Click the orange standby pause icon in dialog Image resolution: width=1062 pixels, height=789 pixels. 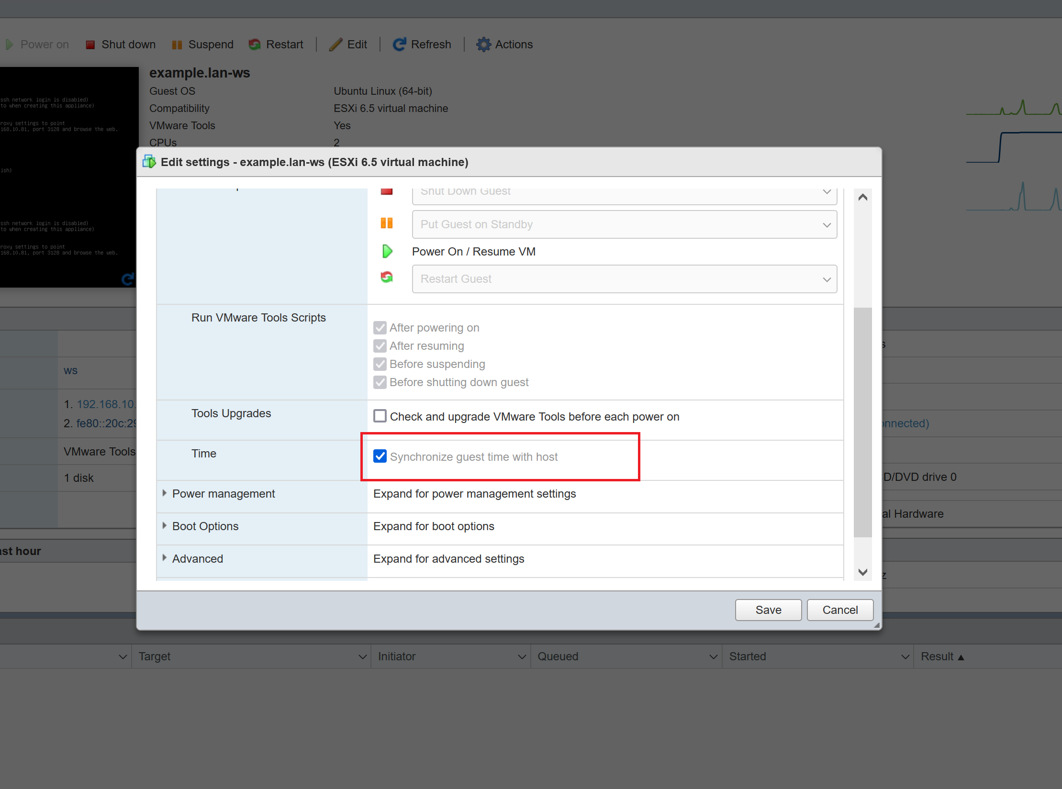point(387,223)
